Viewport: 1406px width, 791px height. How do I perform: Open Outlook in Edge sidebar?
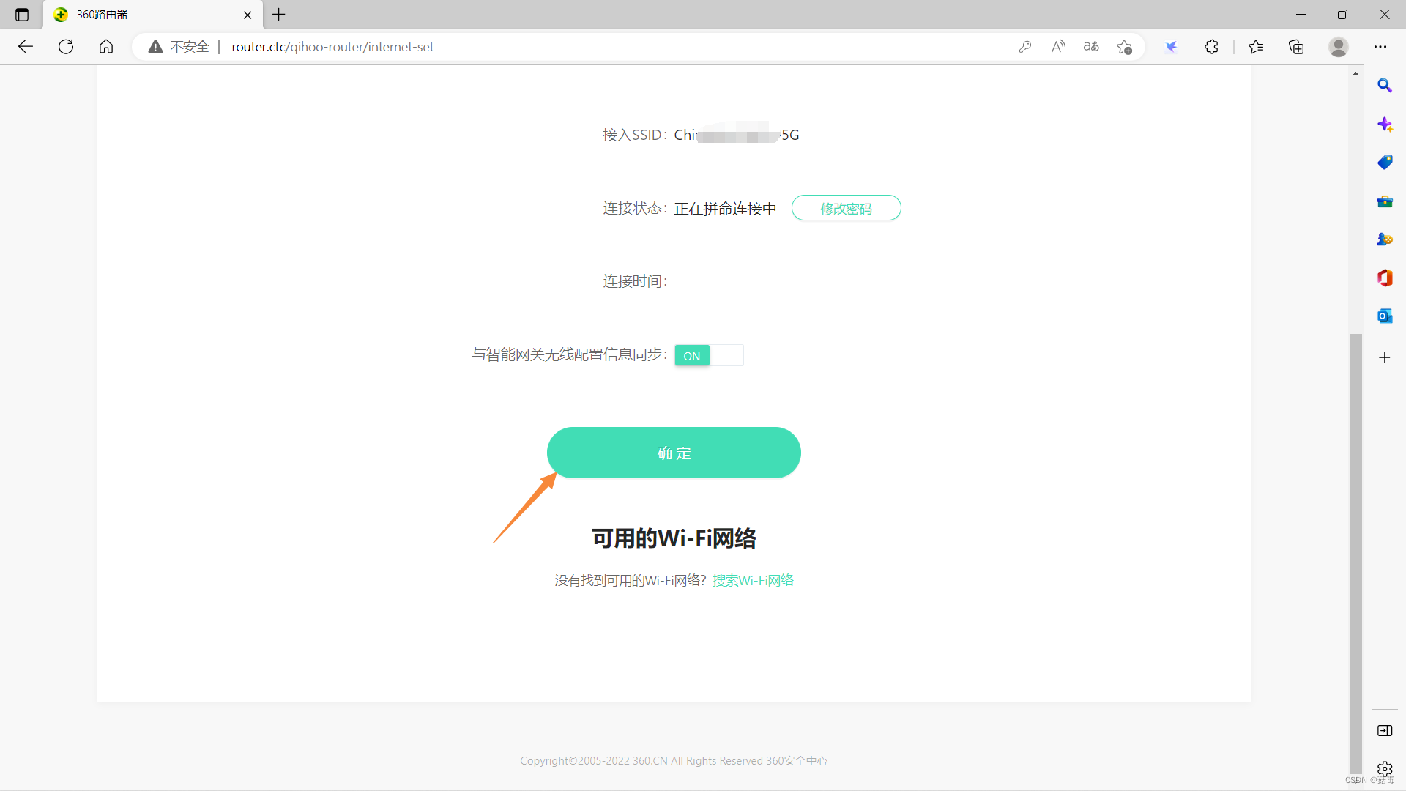(1384, 316)
